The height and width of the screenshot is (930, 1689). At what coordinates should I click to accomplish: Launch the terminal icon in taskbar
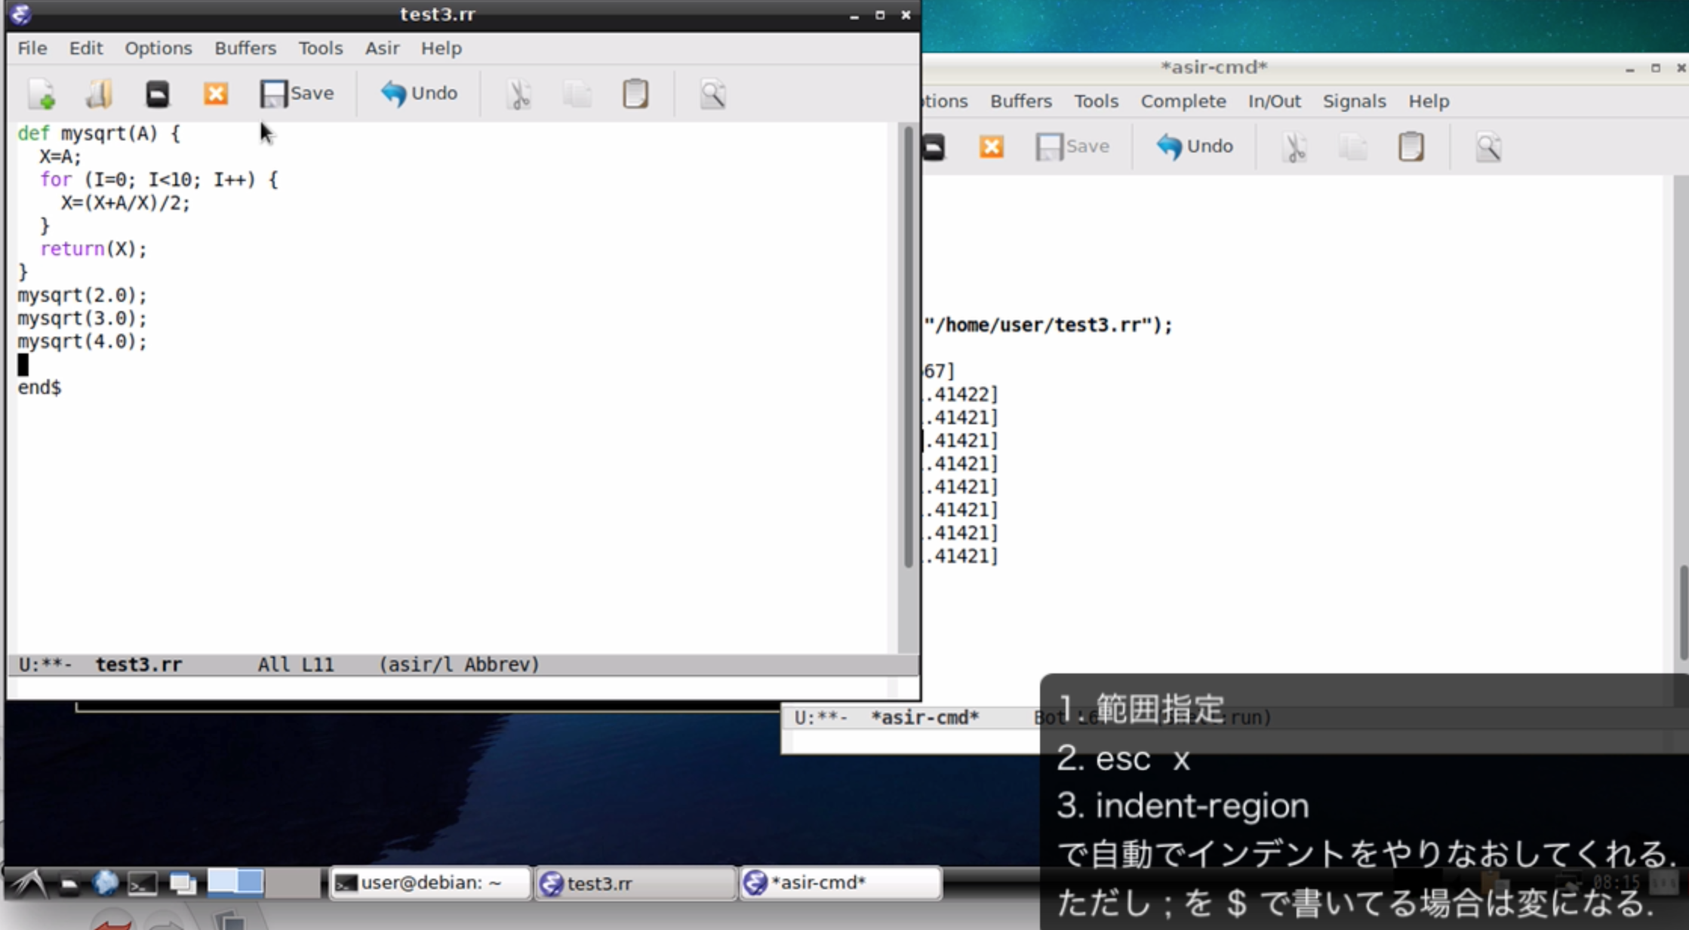click(143, 883)
